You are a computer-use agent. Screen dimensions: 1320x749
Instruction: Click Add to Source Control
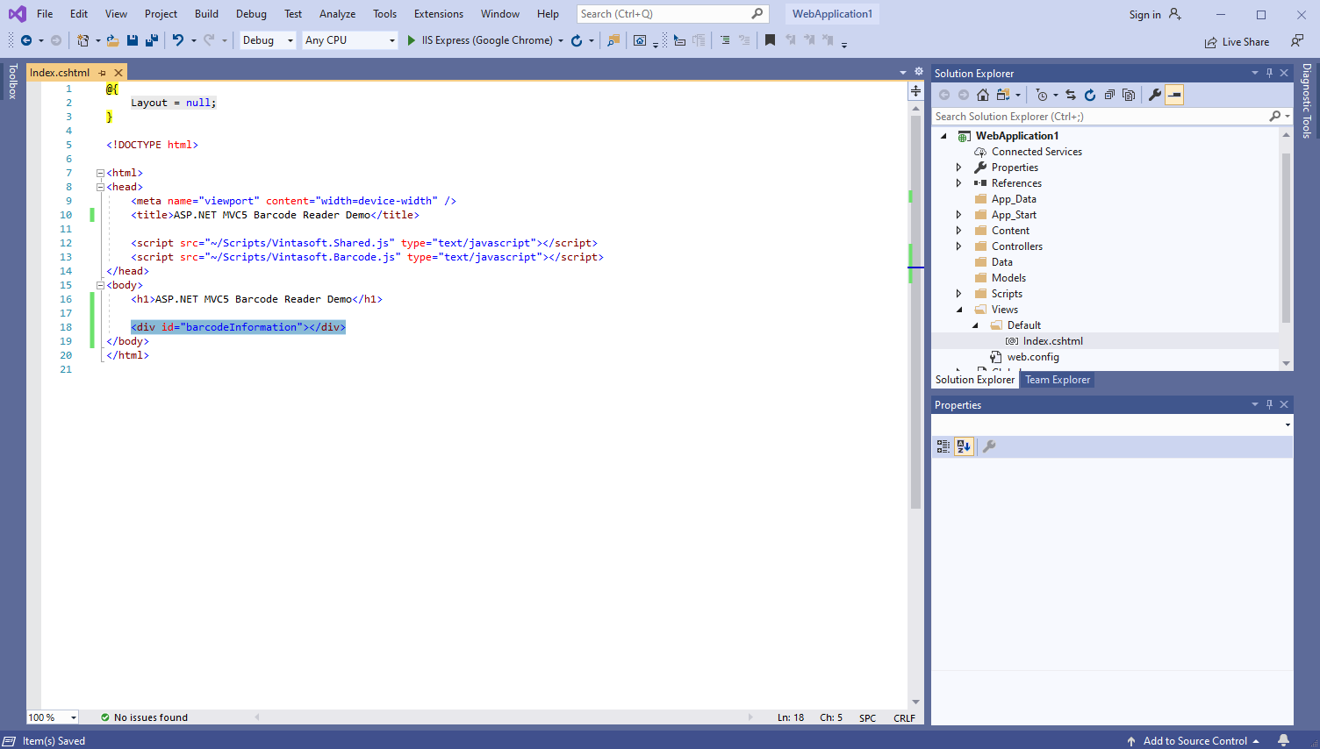1194,741
